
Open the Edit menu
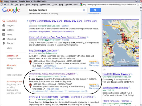click(22, 5)
